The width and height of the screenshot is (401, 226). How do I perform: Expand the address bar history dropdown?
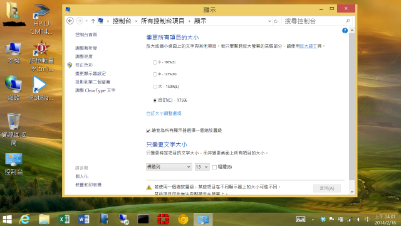(x=269, y=21)
